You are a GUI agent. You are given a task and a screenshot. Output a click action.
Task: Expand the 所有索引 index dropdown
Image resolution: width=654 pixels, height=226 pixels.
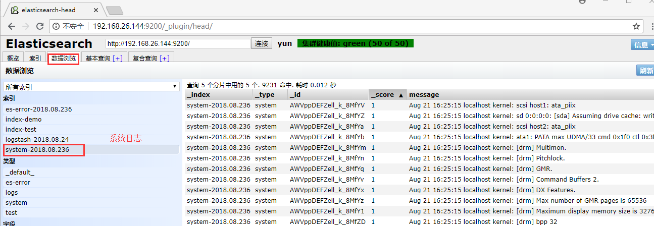click(91, 87)
